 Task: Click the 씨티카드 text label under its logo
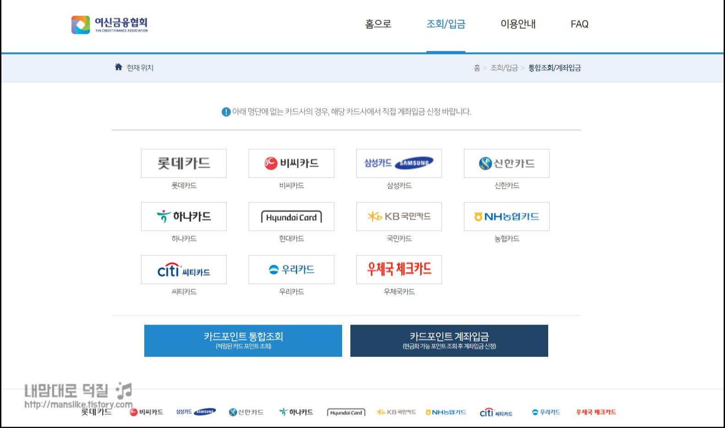click(184, 292)
